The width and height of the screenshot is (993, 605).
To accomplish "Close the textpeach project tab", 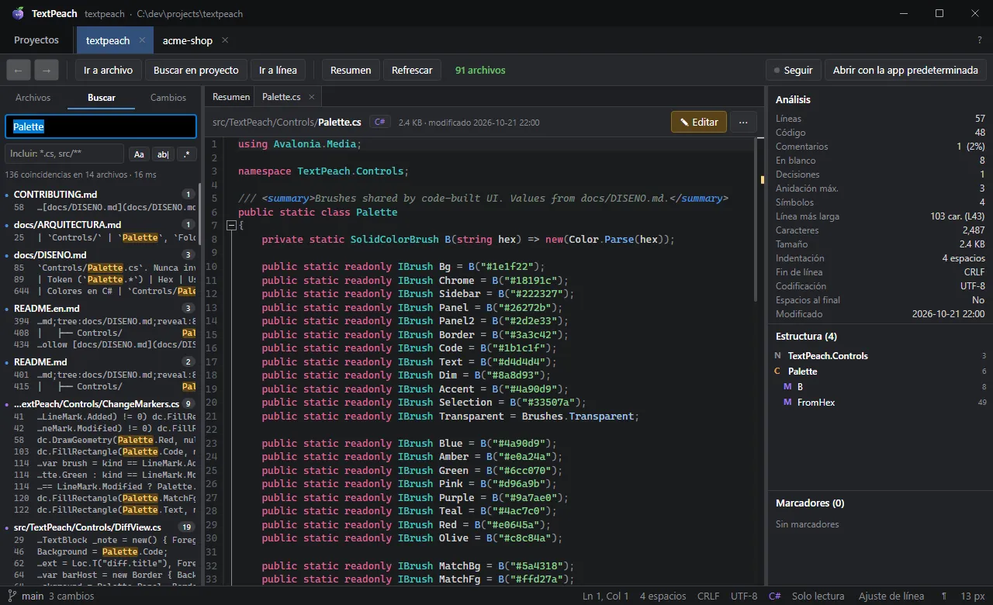I will (142, 40).
